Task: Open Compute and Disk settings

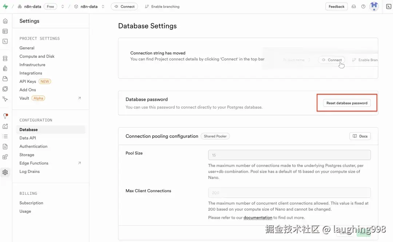Action: tap(37, 56)
